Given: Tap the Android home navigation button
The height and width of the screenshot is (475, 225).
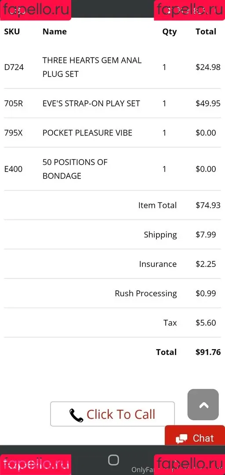Looking at the screenshot, I should click(113, 460).
